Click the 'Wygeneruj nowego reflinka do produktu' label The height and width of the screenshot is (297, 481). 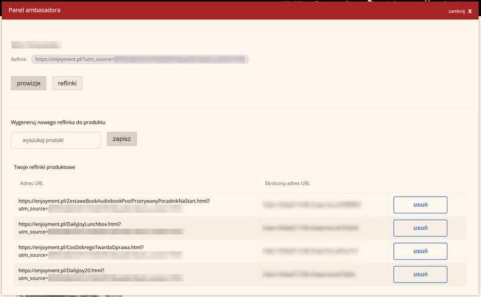[x=58, y=122]
